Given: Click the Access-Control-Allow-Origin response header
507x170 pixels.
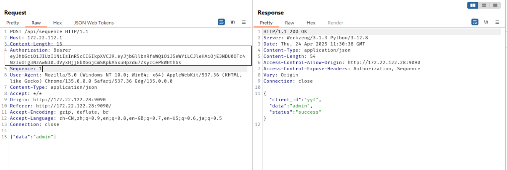Looking at the screenshot, I should click(x=342, y=62).
